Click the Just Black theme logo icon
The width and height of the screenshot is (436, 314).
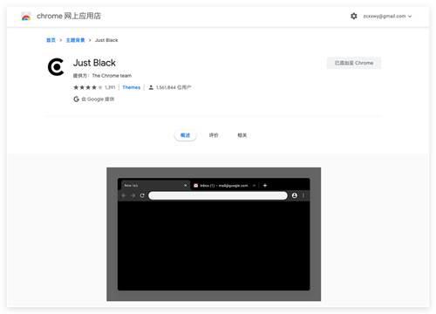tap(56, 67)
